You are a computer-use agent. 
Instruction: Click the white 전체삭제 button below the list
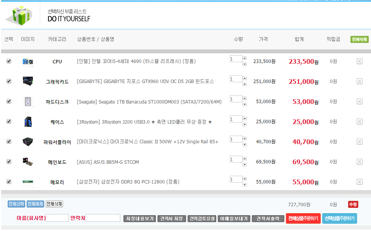(54, 204)
